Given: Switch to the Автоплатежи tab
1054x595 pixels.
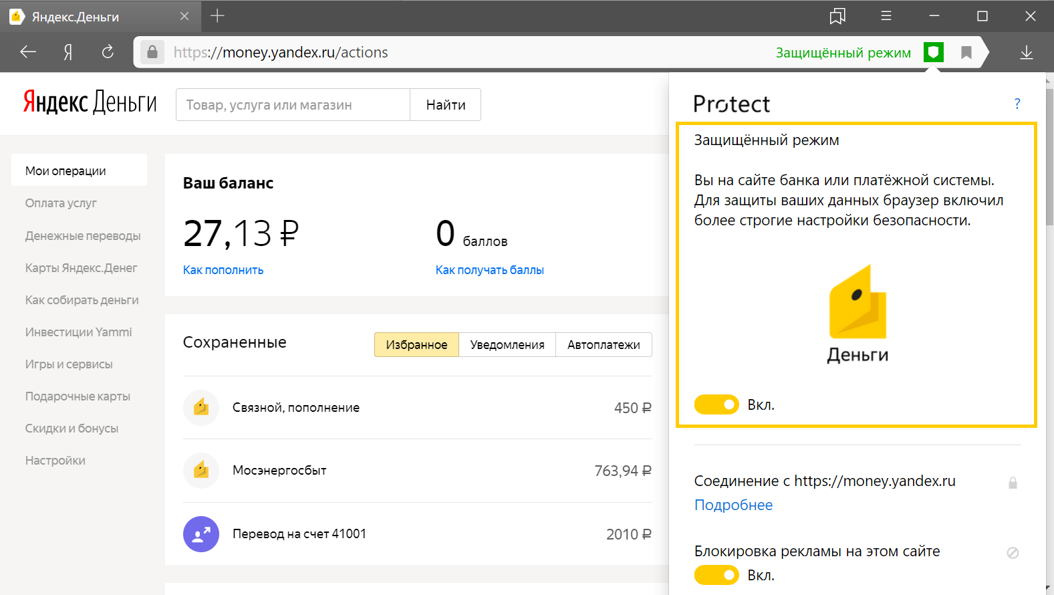Looking at the screenshot, I should (x=604, y=345).
